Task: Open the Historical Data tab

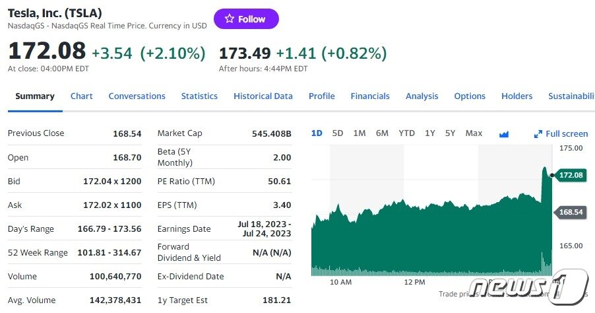Action: [x=263, y=96]
